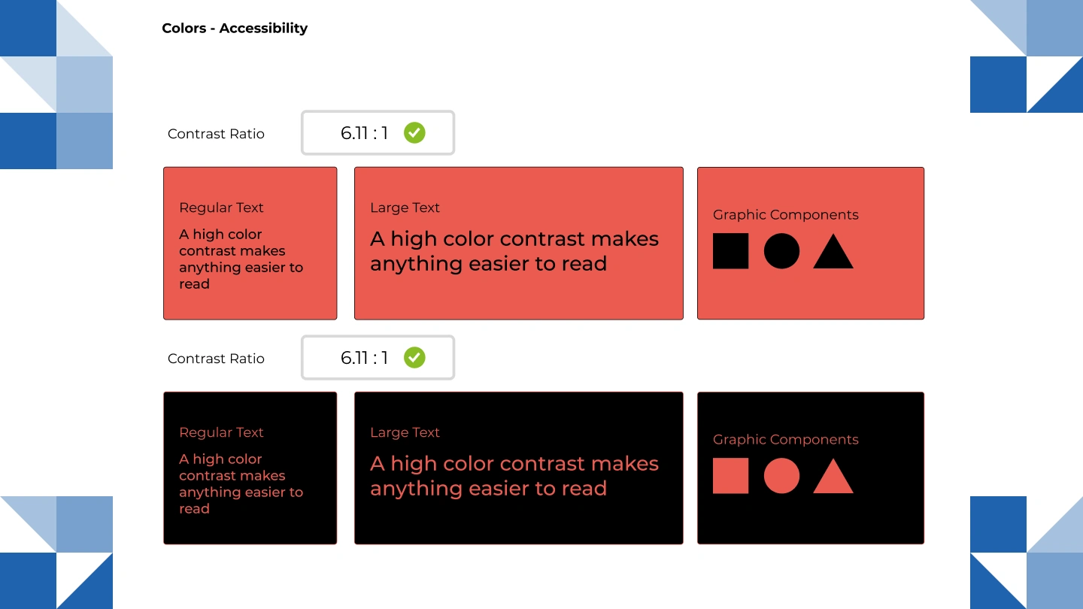Select the black triangle shape on red card
Image resolution: width=1083 pixels, height=609 pixels.
(833, 251)
